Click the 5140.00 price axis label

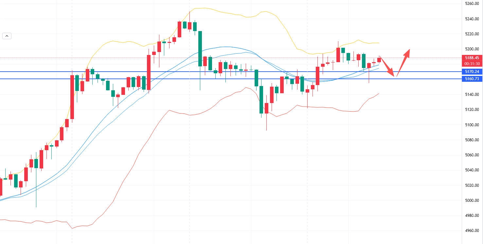[472, 95]
